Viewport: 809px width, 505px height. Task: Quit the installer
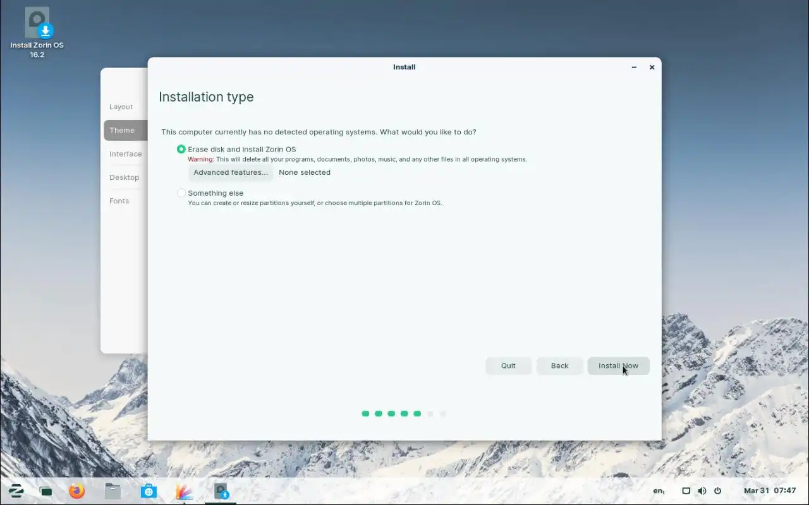pos(508,366)
